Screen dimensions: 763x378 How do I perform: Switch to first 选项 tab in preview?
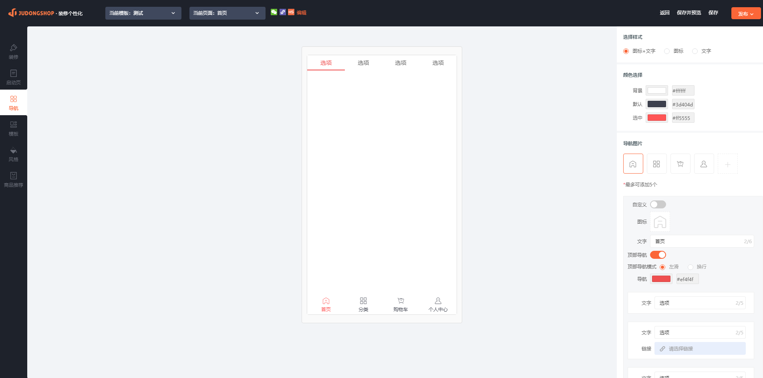point(326,63)
